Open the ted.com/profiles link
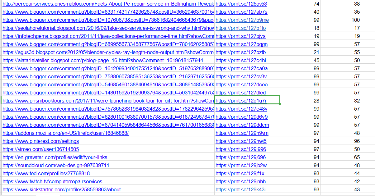Viewport: 375px width, 196px height. point(46,173)
